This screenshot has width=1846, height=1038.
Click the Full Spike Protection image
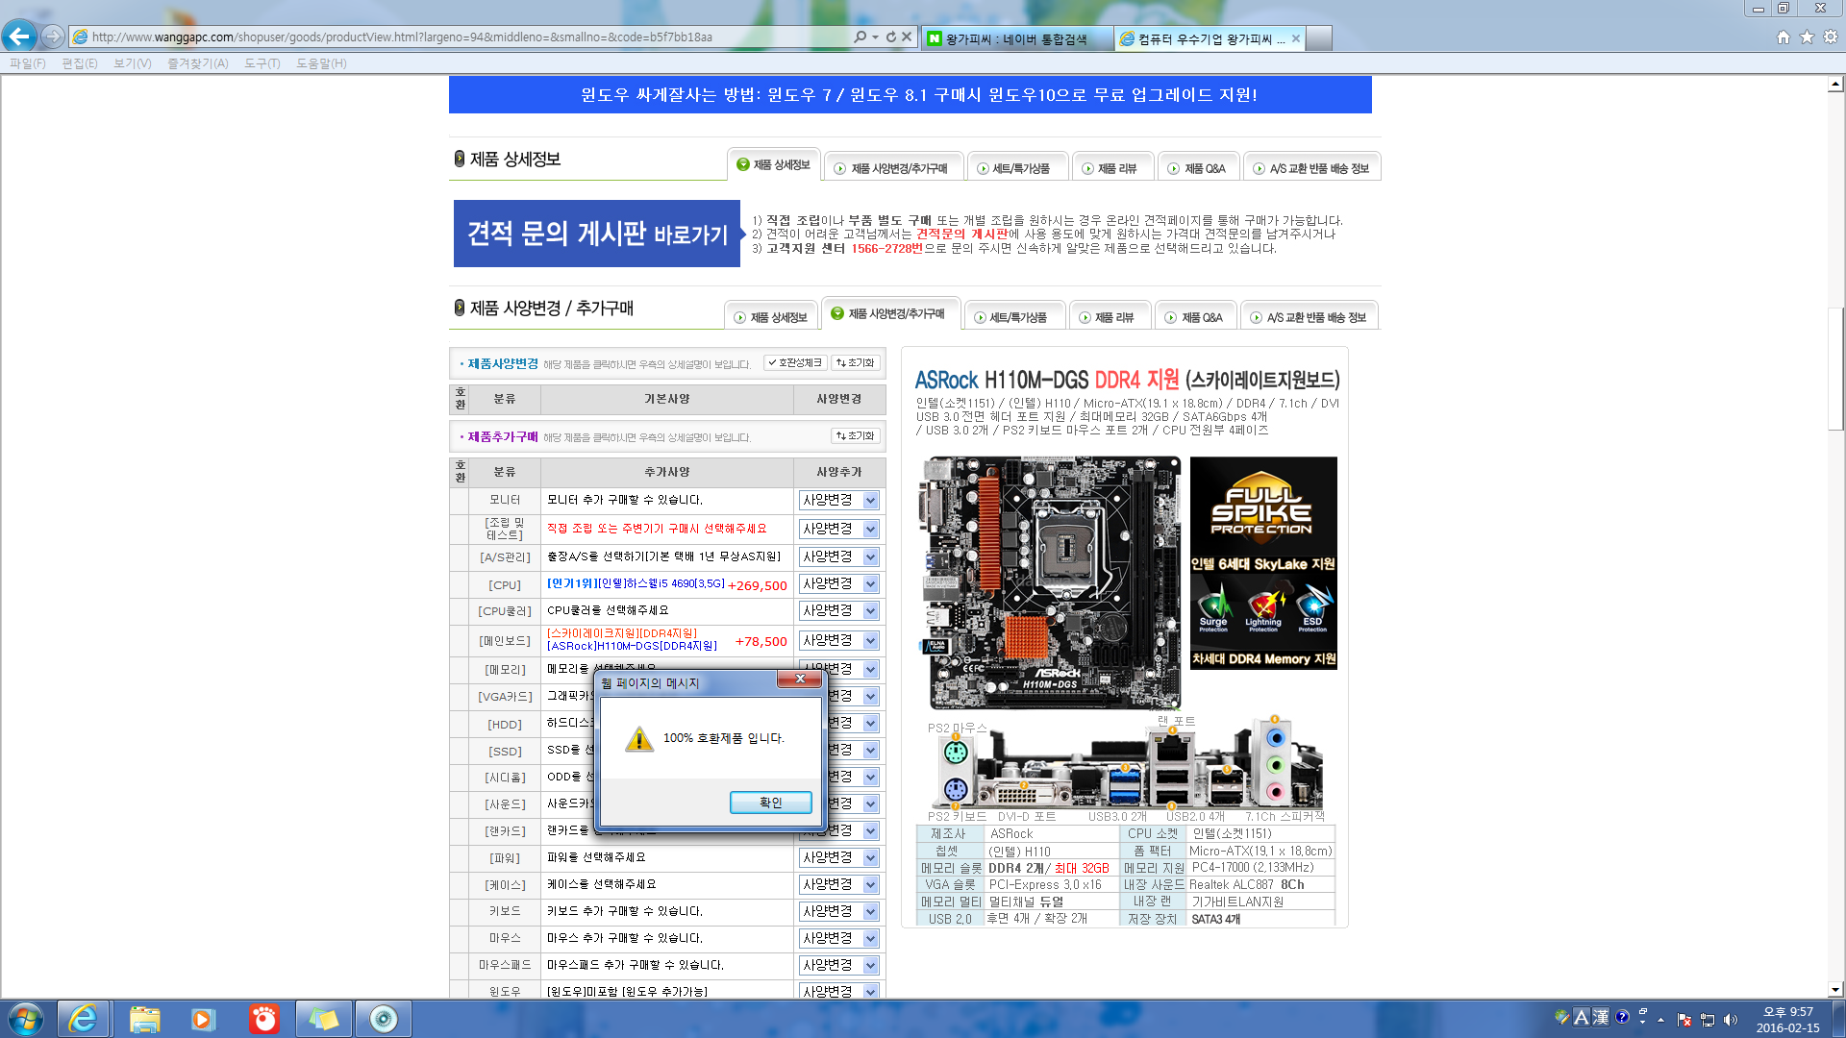1263,563
